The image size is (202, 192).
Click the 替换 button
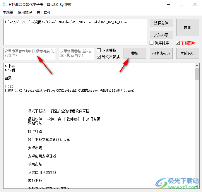(135, 53)
